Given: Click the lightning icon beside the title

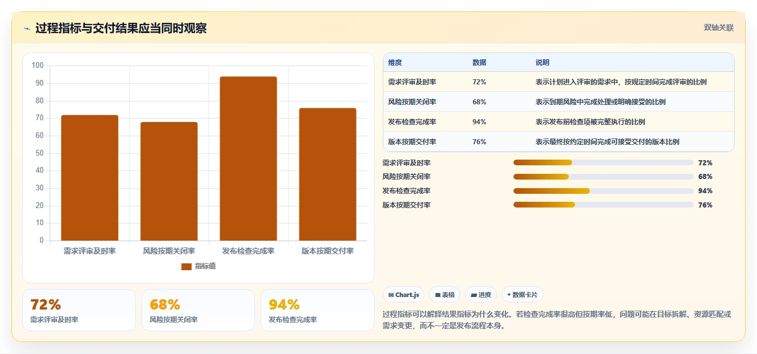Looking at the screenshot, I should 27,29.
